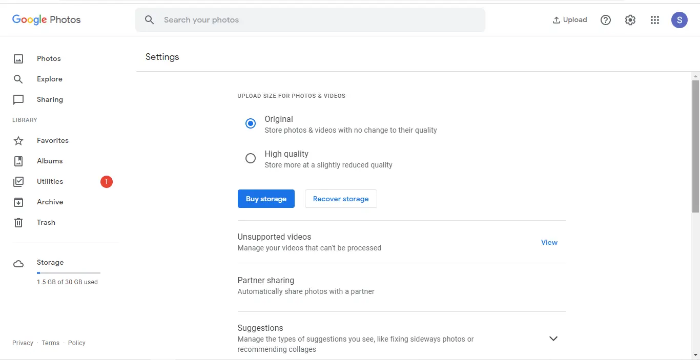The image size is (700, 360).
Task: Click the Settings gear icon
Action: (x=630, y=20)
